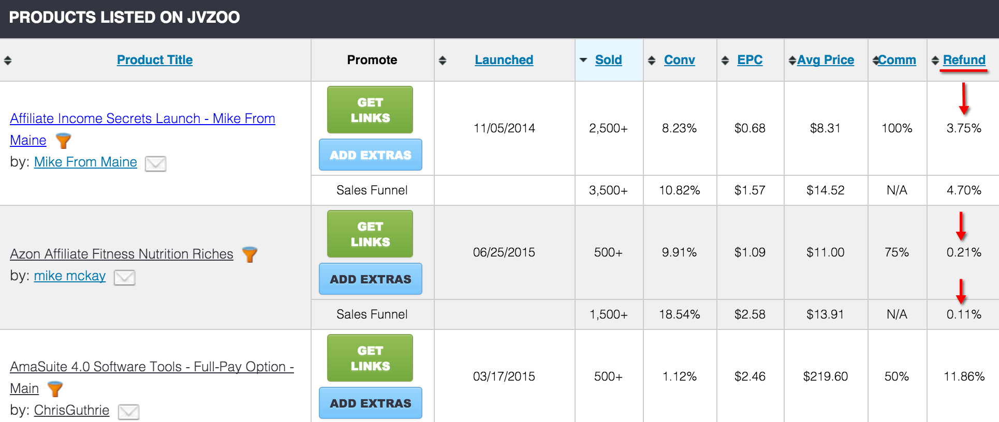Viewport: 999px width, 422px height.
Task: Open Azon Affiliate Fitness Nutrition Riches link
Action: [x=122, y=254]
